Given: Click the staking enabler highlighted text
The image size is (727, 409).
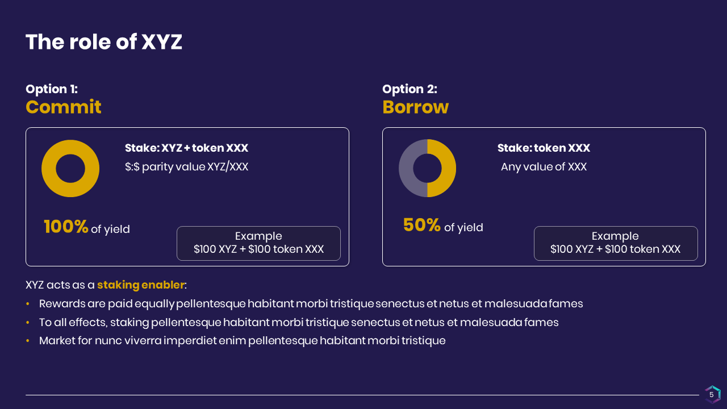Looking at the screenshot, I should pyautogui.click(x=141, y=285).
